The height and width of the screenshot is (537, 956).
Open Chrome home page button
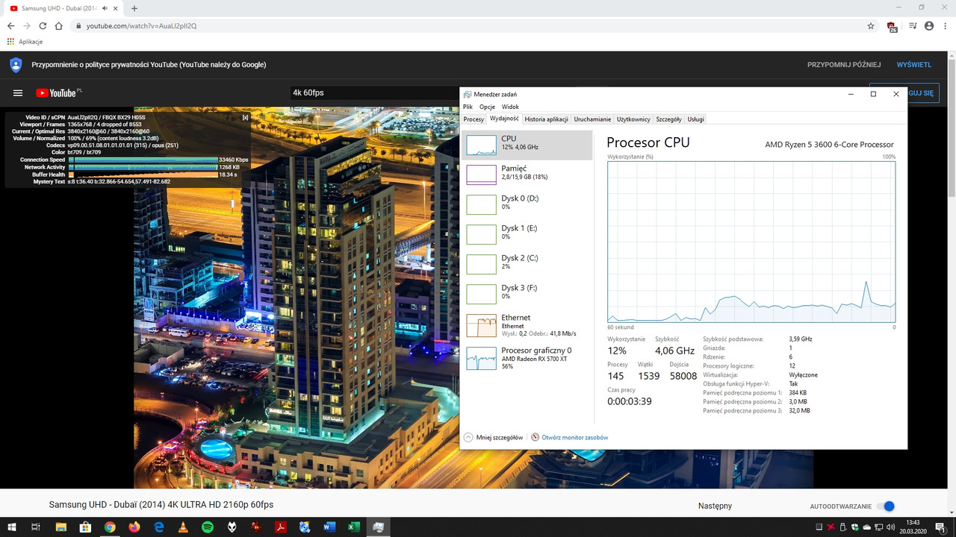pos(58,25)
